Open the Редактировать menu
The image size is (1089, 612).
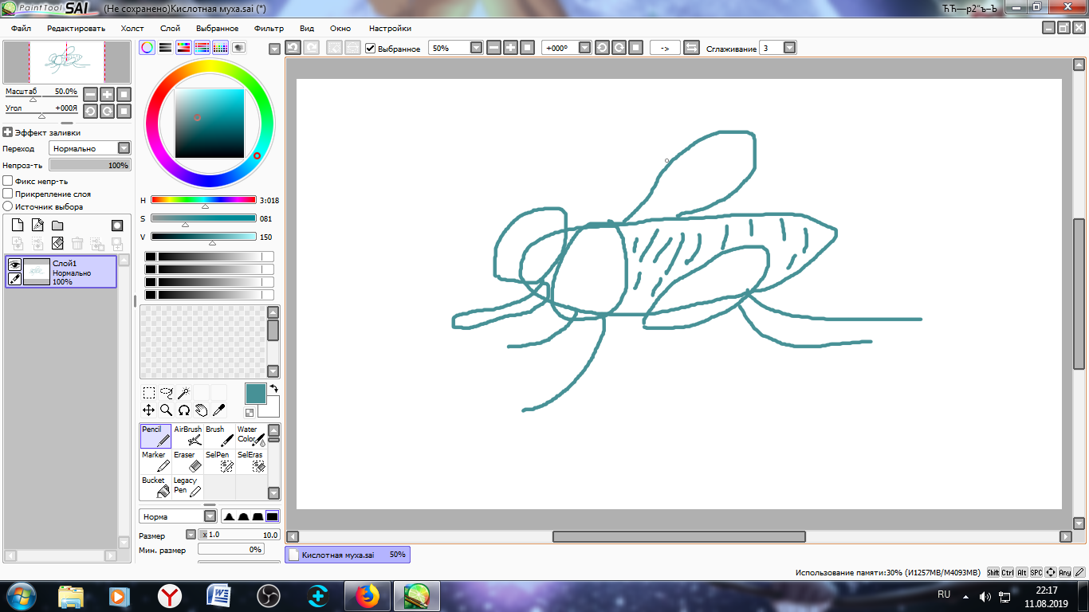76,28
